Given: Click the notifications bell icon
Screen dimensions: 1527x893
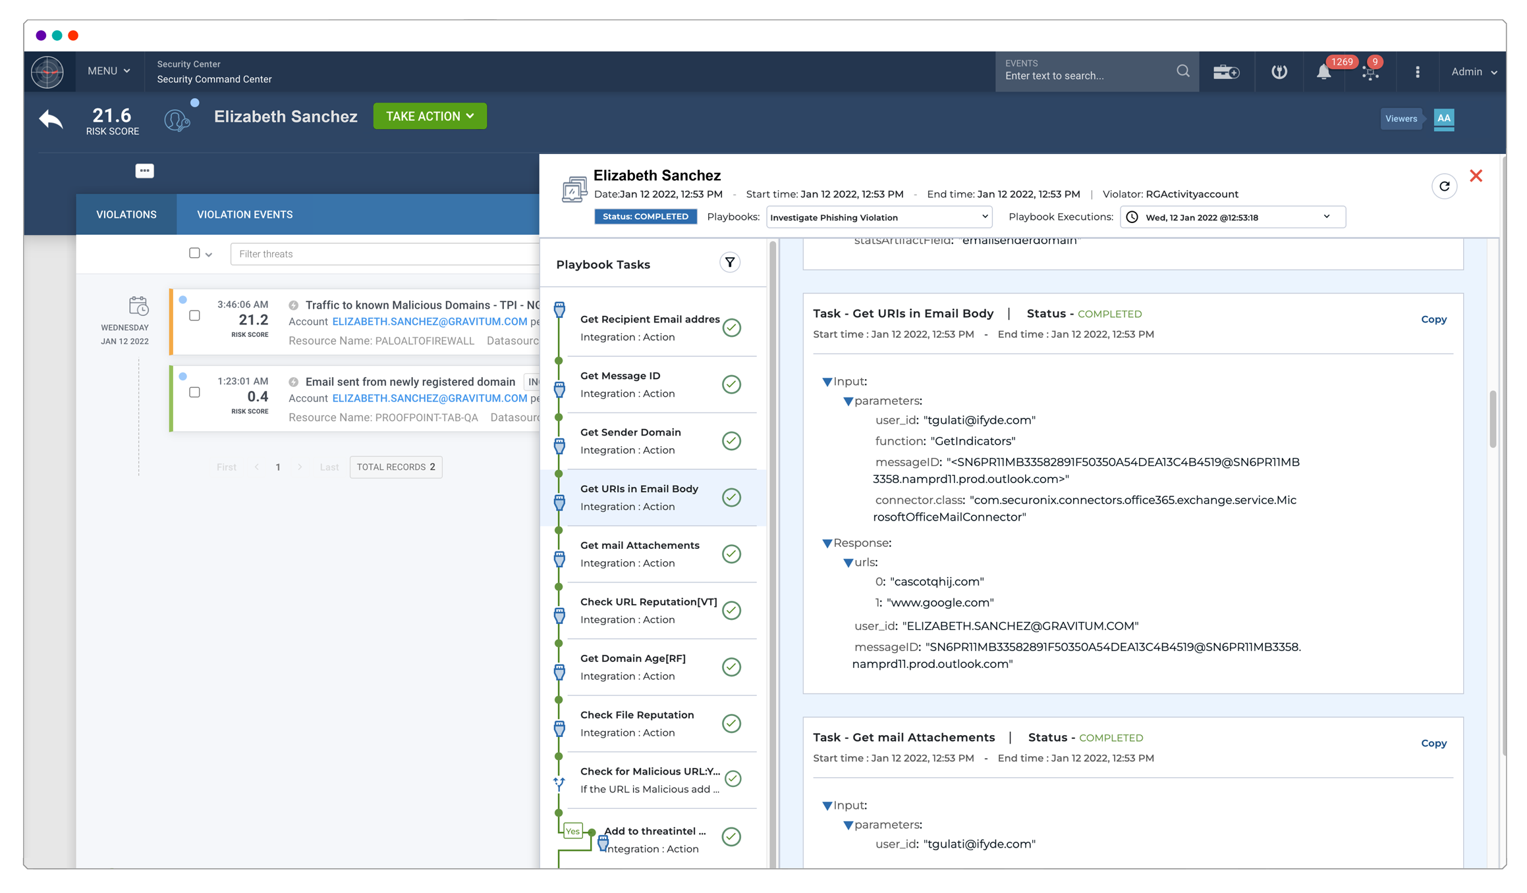Looking at the screenshot, I should tap(1323, 72).
